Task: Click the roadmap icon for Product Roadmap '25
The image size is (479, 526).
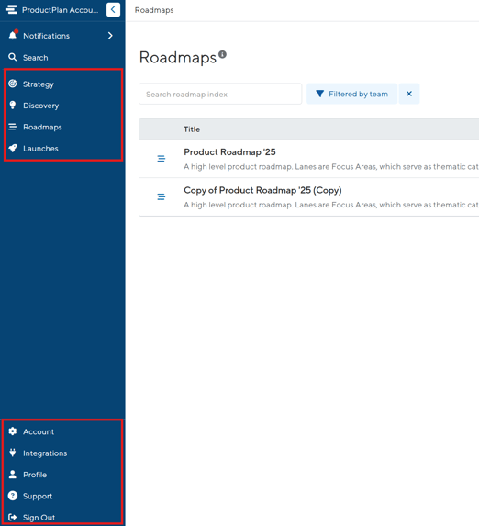Action: click(x=162, y=158)
